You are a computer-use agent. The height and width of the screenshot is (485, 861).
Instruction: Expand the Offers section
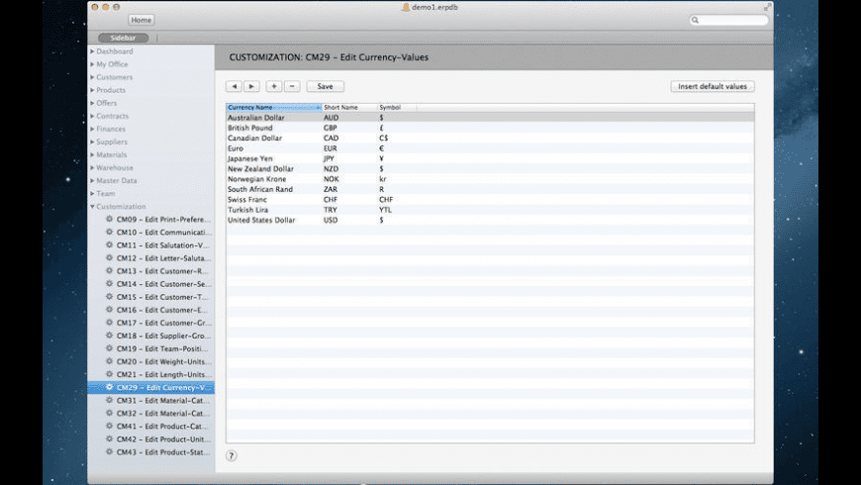(x=92, y=103)
